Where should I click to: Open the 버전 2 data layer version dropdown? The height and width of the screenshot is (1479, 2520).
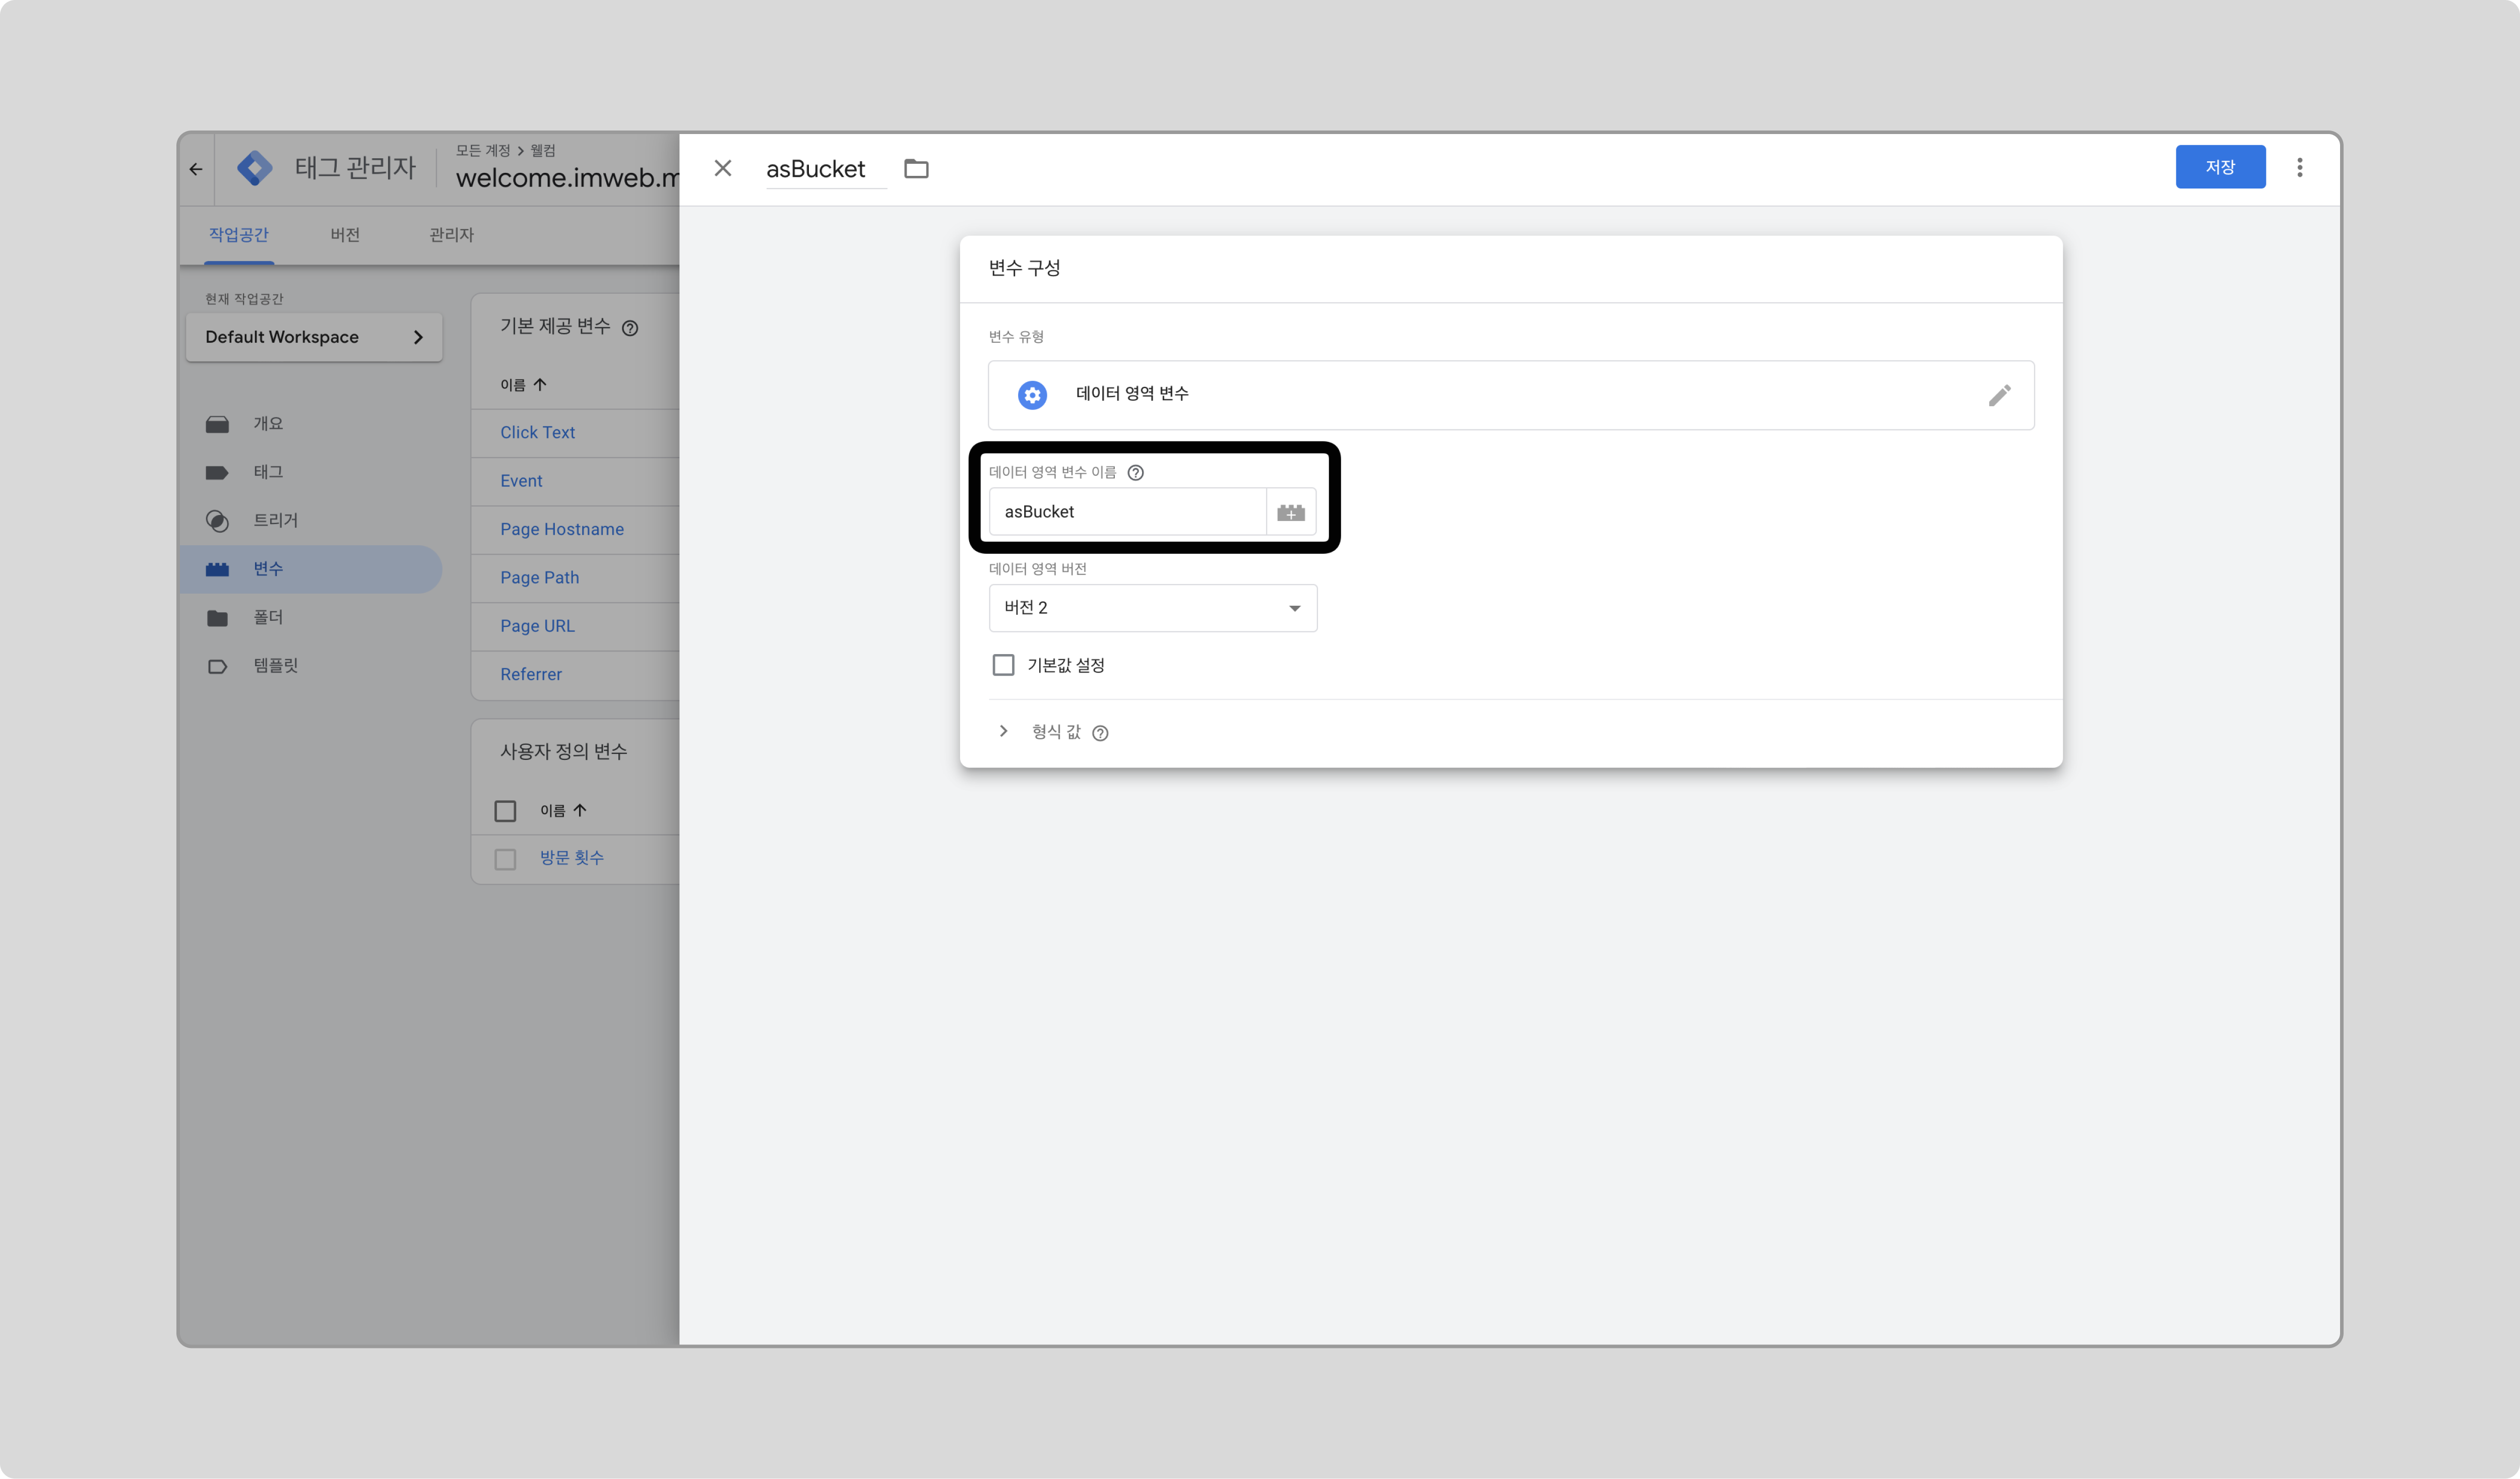1152,608
